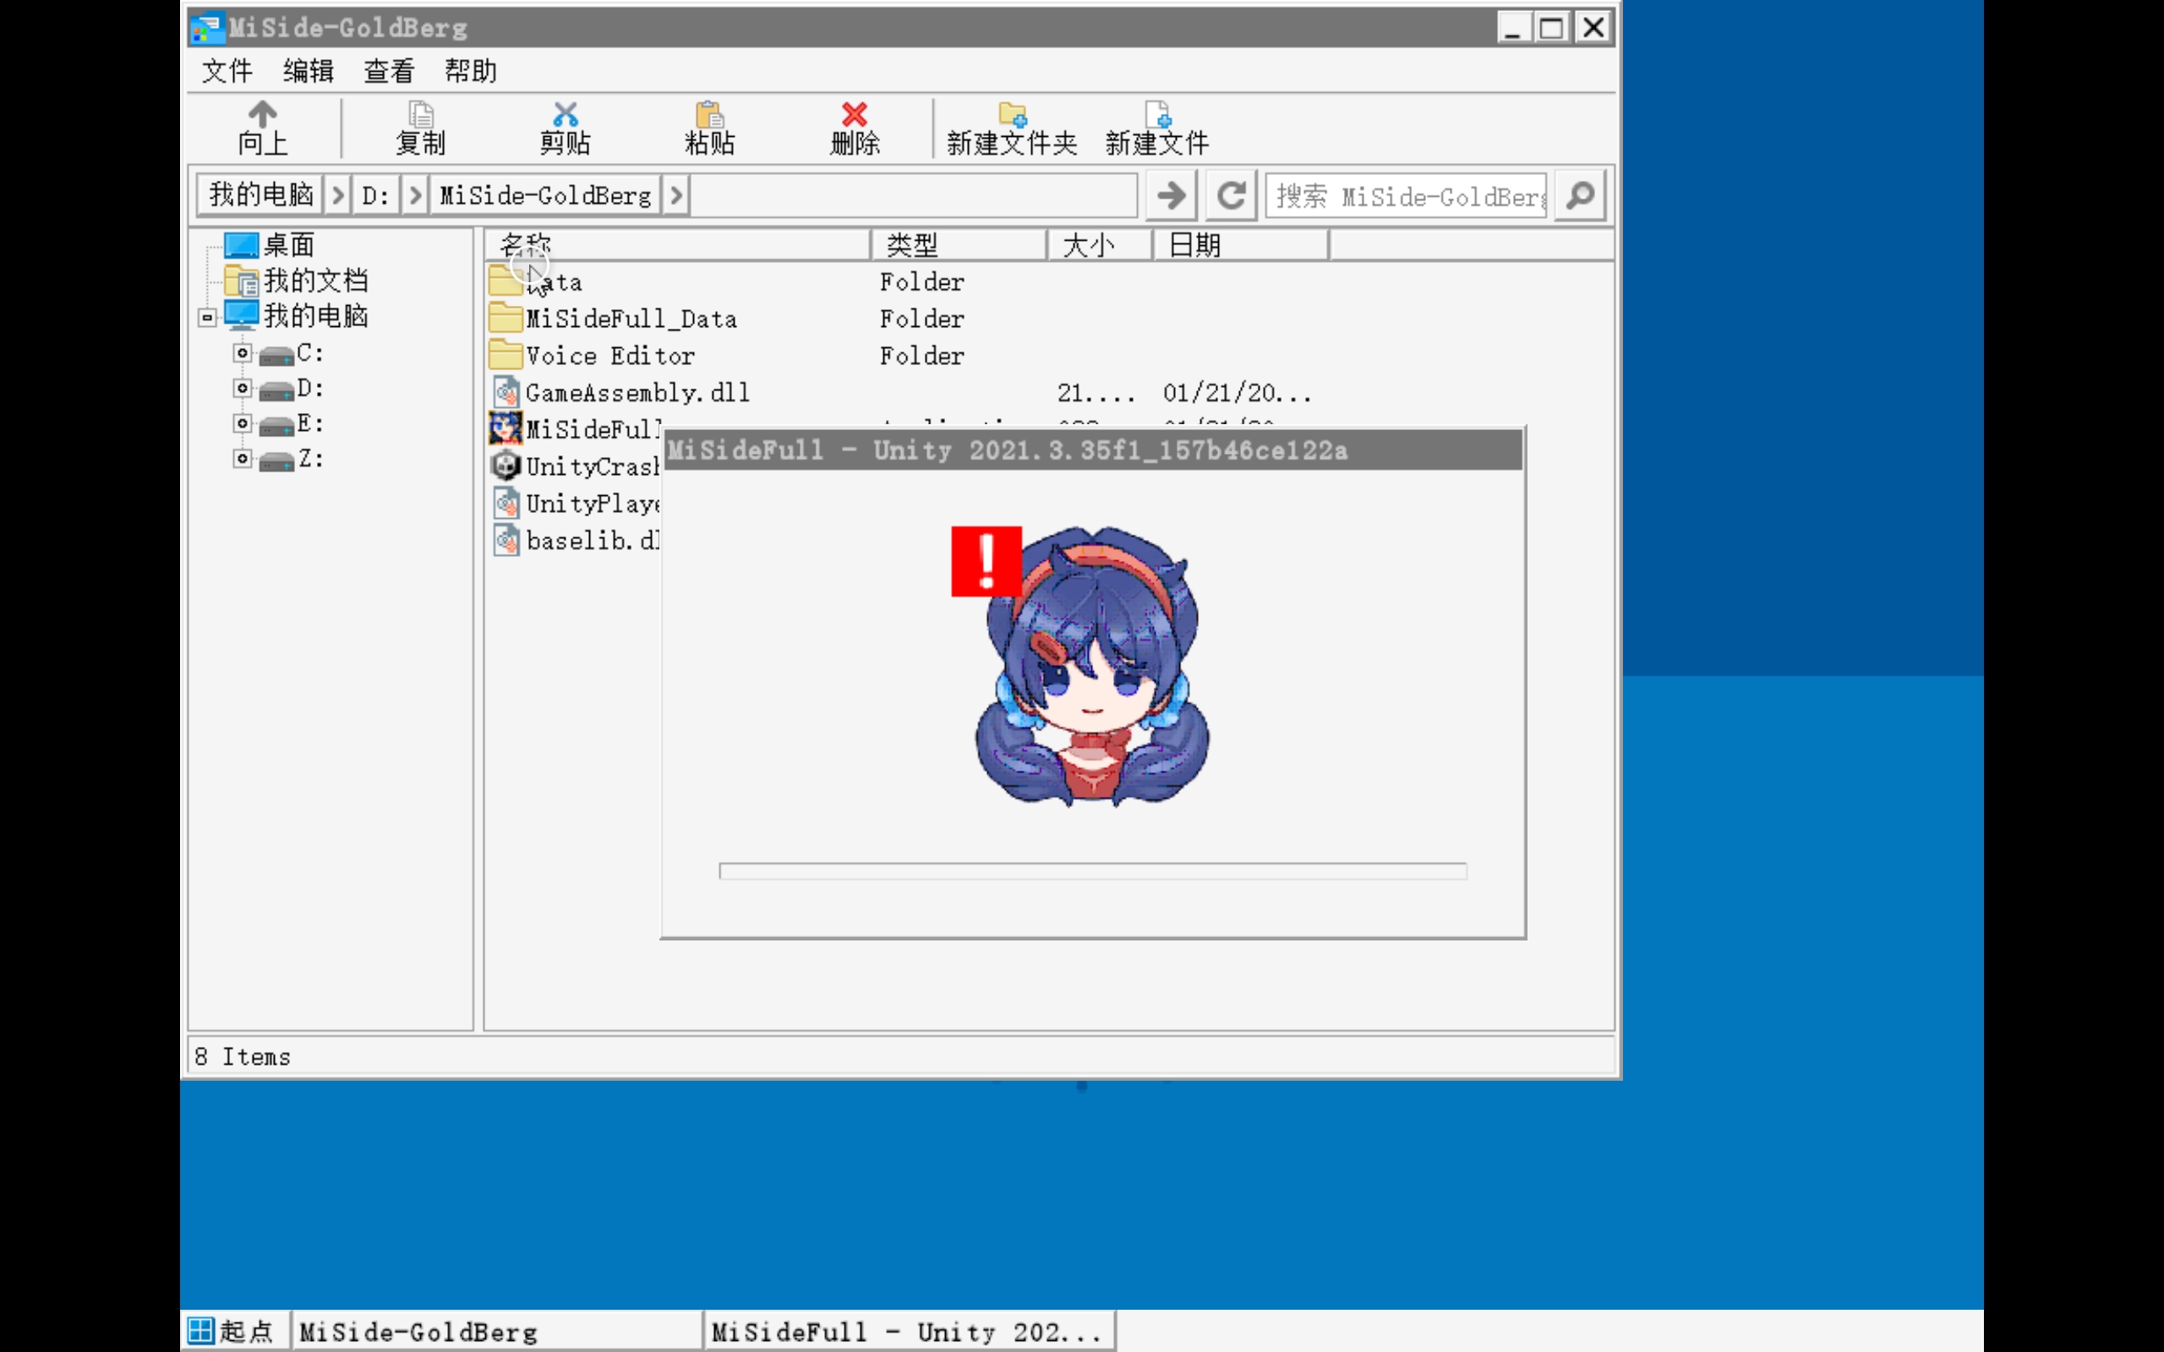Viewport: 2164px width, 1352px height.
Task: Sort by 类型 column header
Action: (959, 245)
